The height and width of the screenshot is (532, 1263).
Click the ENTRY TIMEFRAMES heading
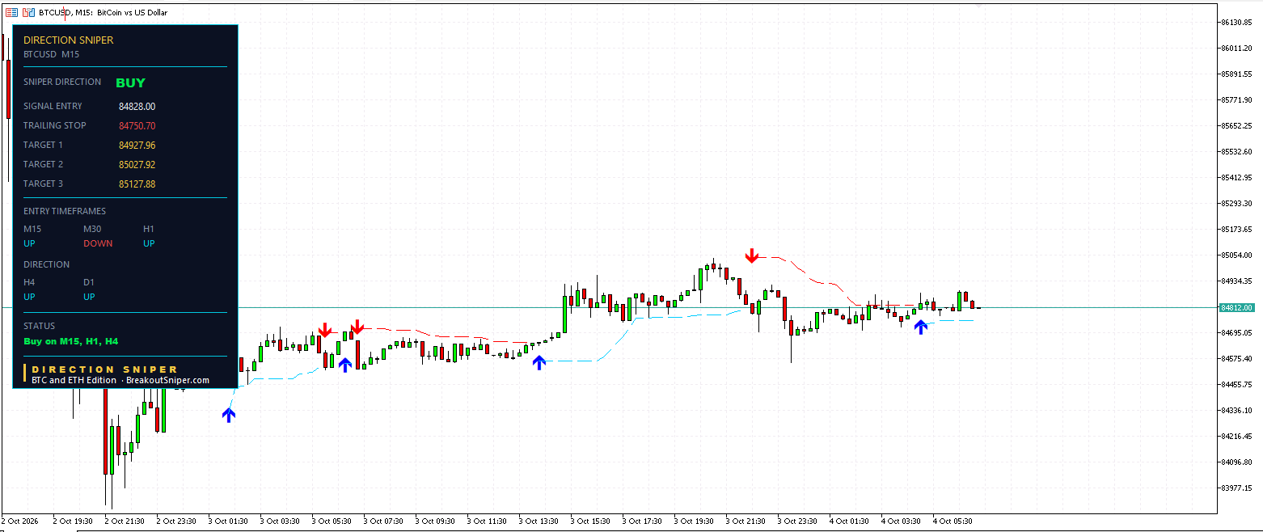(65, 211)
